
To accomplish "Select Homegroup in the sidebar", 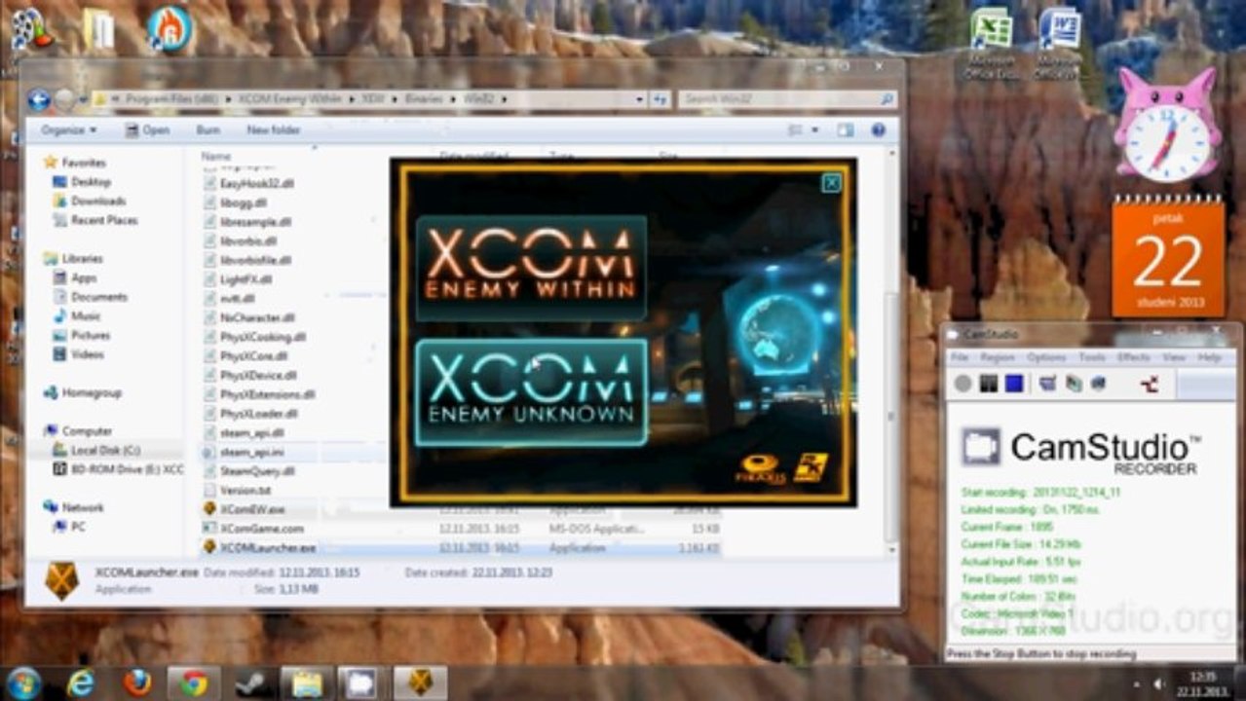I will point(82,392).
